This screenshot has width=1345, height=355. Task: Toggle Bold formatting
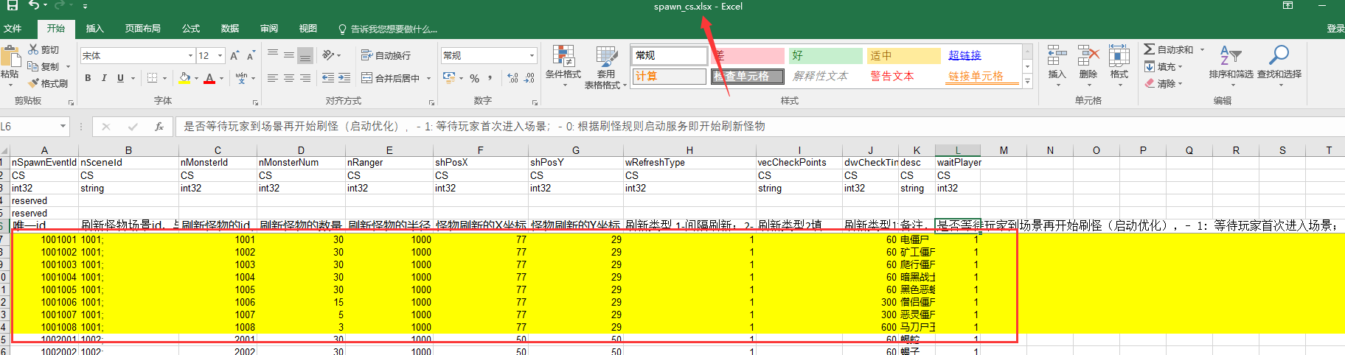(88, 78)
